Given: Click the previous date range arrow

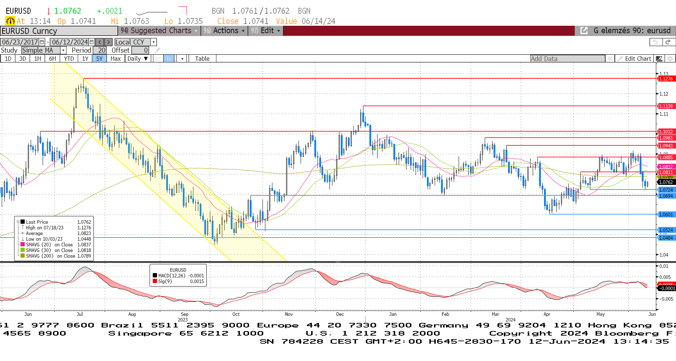Looking at the screenshot, I should pos(100,42).
